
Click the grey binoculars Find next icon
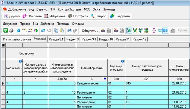(75, 31)
